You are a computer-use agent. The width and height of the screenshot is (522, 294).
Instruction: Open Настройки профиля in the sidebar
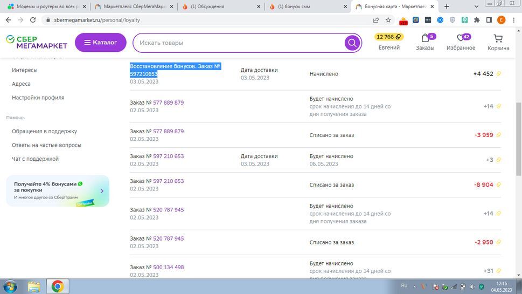point(38,98)
